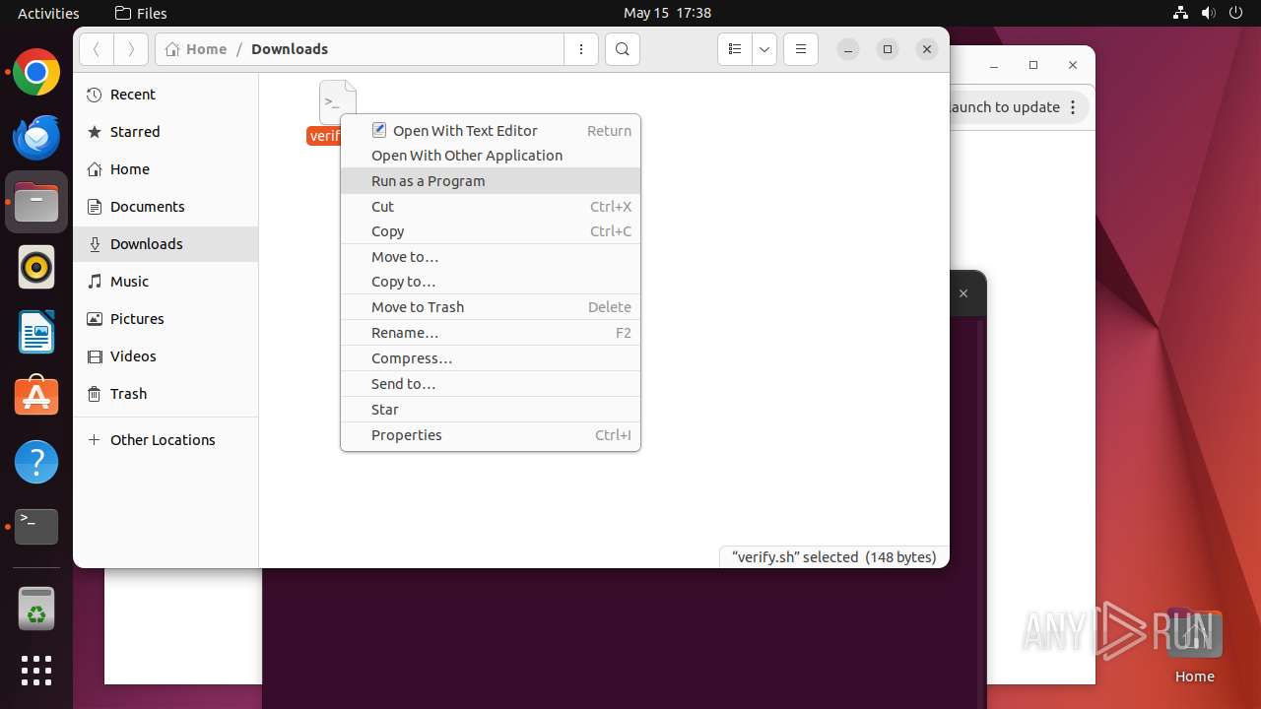Open the Files app menu in top bar
This screenshot has height=709, width=1261.
(141, 13)
